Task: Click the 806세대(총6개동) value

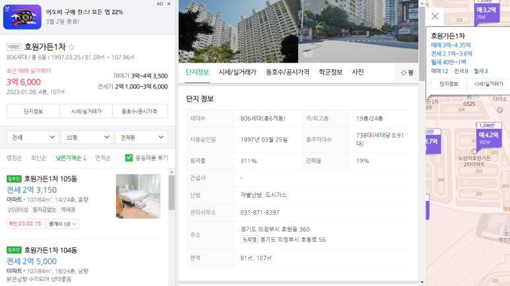Action: click(x=263, y=119)
